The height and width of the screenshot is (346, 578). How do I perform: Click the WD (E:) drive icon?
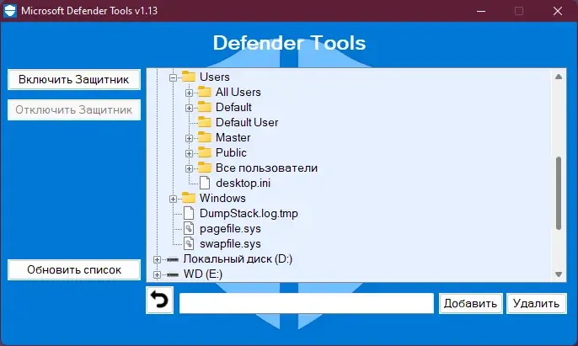173,274
